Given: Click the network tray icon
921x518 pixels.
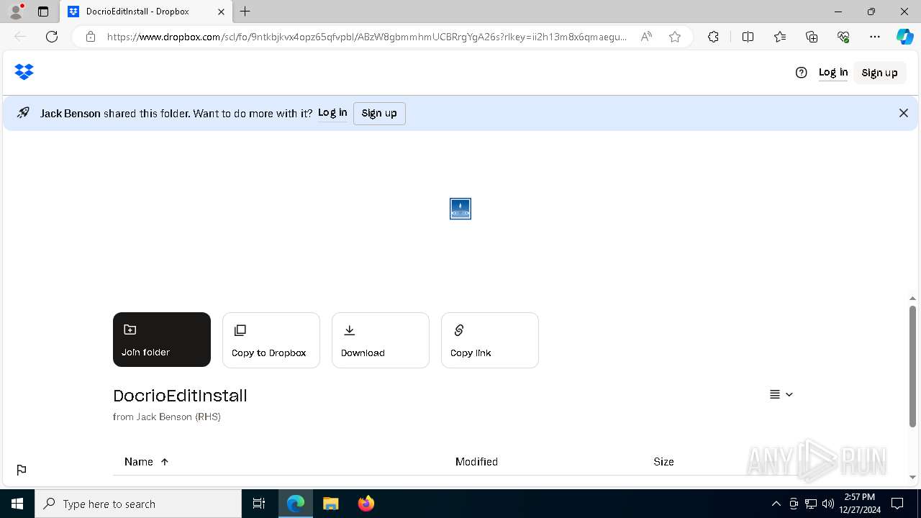Looking at the screenshot, I should [811, 504].
